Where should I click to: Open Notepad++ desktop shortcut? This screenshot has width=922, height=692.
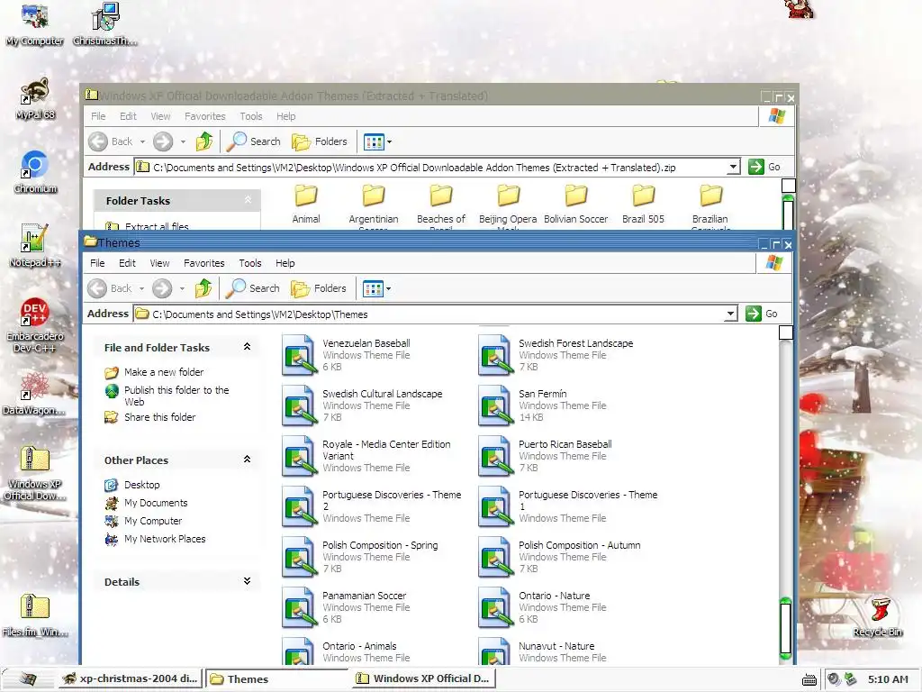pyautogui.click(x=35, y=245)
